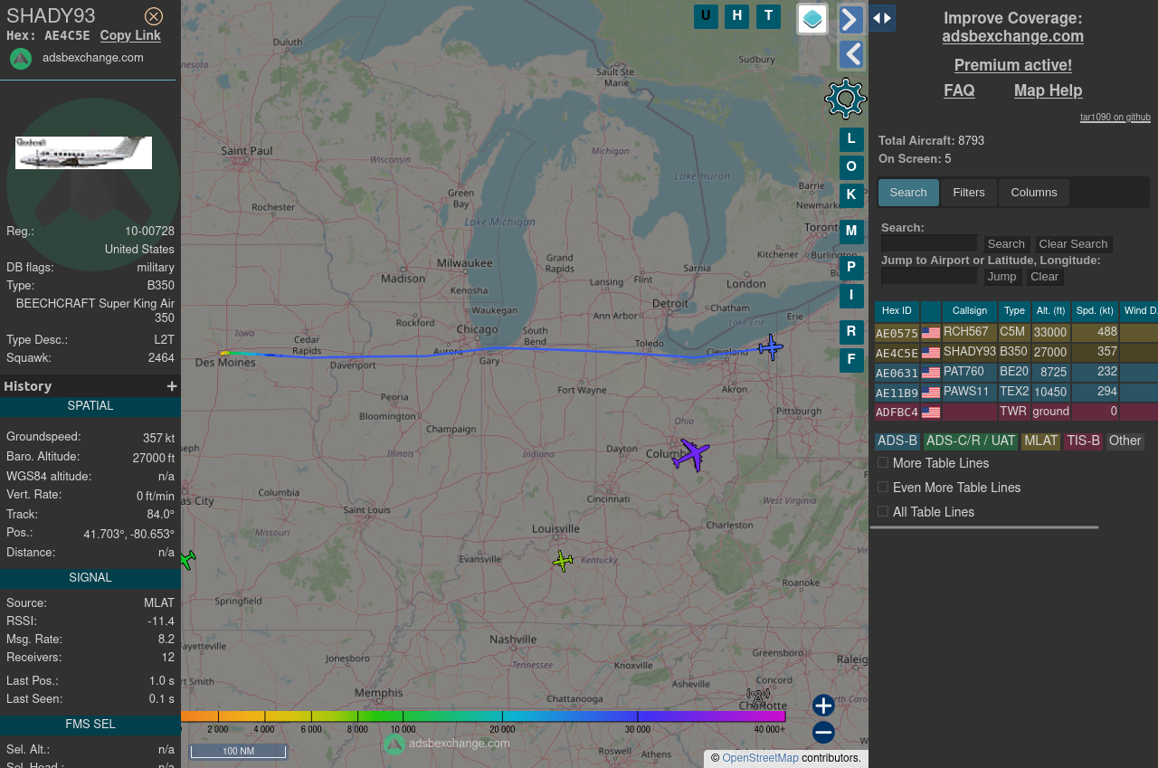
Task: Open OpenStreetMap attribution link
Action: tap(760, 758)
